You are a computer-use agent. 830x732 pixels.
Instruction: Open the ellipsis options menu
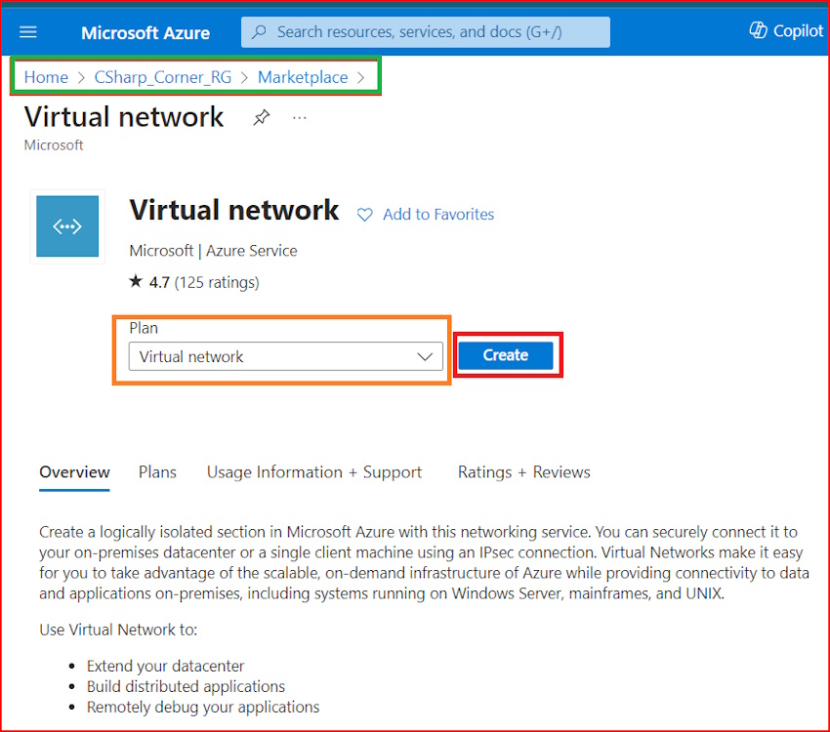click(x=299, y=117)
